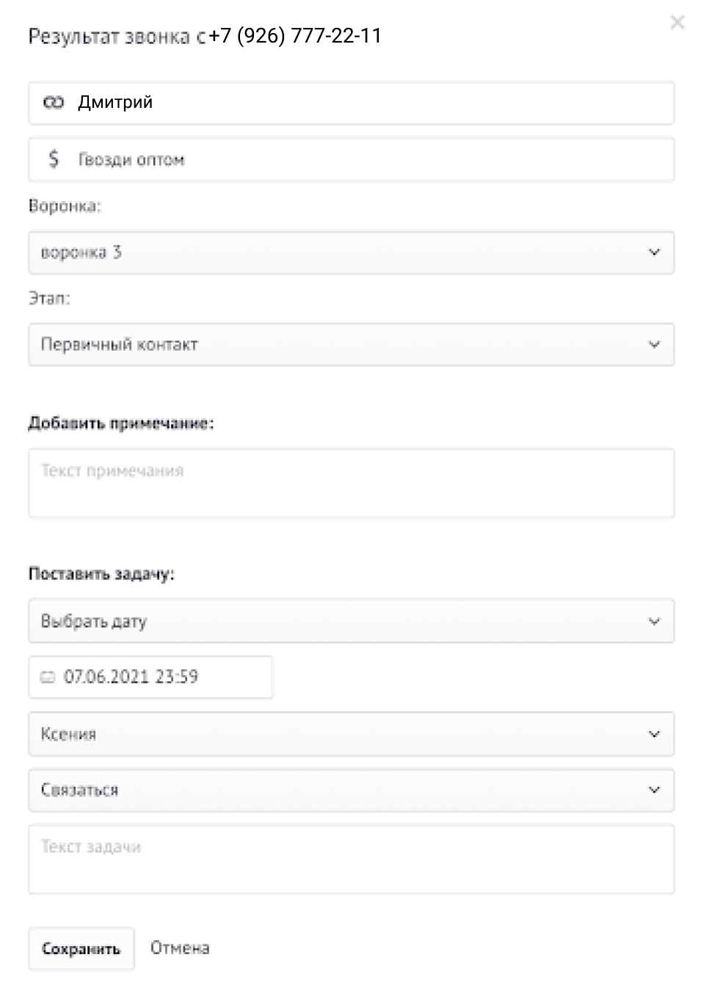Expand the Этап dropdown Первичный контакт
Viewport: 701px width, 996px height.
point(351,345)
